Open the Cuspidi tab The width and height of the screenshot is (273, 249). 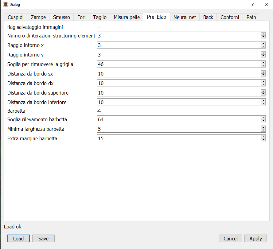(x=16, y=17)
